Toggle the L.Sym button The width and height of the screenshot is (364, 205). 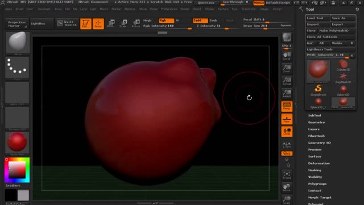click(x=287, y=145)
